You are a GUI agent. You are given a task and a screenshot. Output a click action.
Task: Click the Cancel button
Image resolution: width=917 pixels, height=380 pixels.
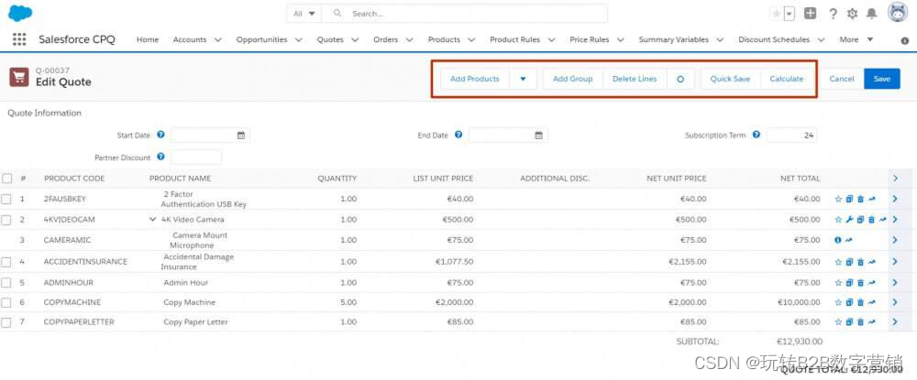point(842,79)
